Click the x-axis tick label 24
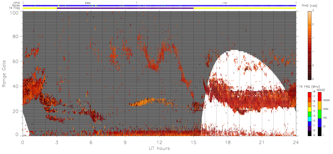Screen dimensions: 333x154 pyautogui.click(x=296, y=143)
